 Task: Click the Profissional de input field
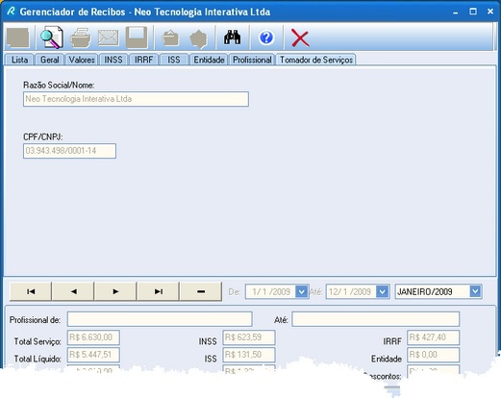pos(160,319)
